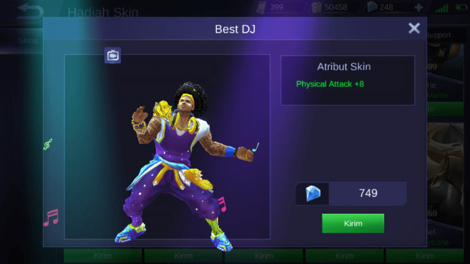Tap the diamond balance icon showing 248
The image size is (470, 264).
point(372,7)
